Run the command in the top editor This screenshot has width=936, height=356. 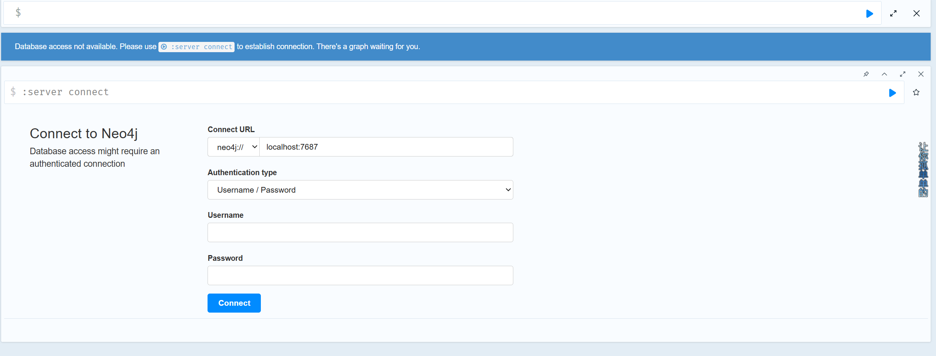pos(869,14)
